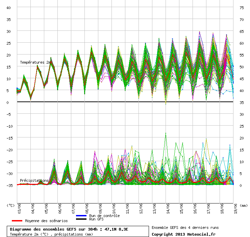Click the 07/06 date label

[73, 209]
